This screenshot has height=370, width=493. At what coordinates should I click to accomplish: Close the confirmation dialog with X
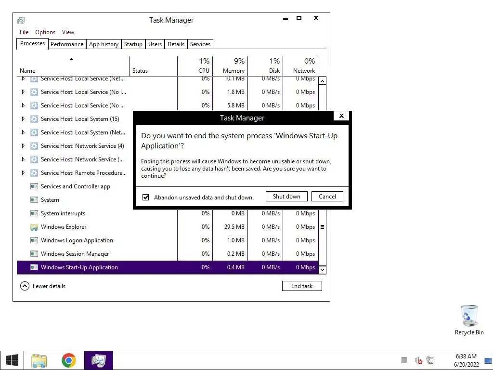click(342, 116)
